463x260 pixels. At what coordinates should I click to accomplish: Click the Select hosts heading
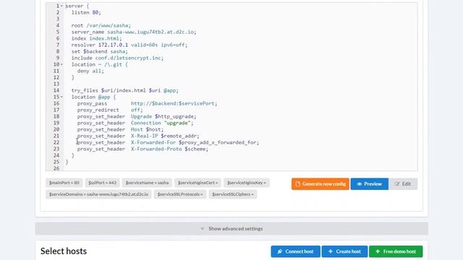(64, 251)
